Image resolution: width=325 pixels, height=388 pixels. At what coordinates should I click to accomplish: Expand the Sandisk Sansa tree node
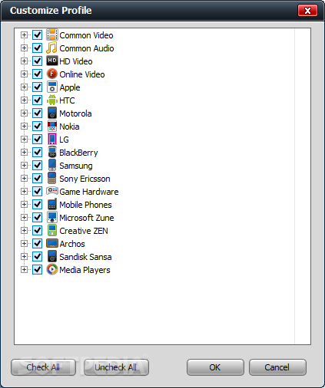pos(24,256)
